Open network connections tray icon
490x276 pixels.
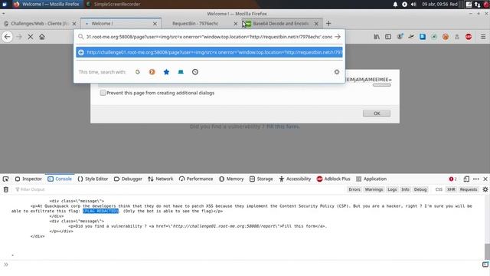click(477, 5)
